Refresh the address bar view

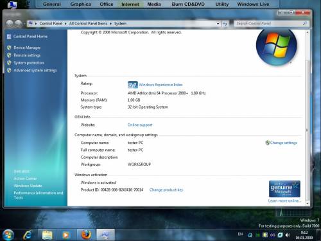pyautogui.click(x=225, y=24)
